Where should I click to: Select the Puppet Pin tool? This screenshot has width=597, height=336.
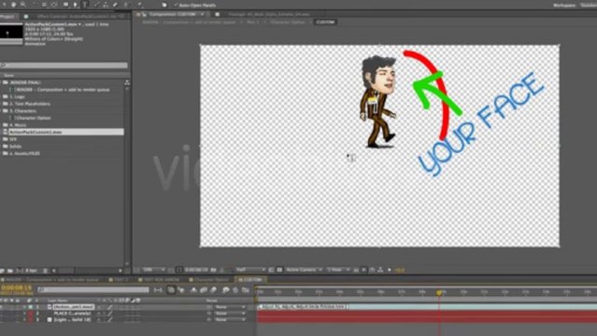(x=140, y=5)
